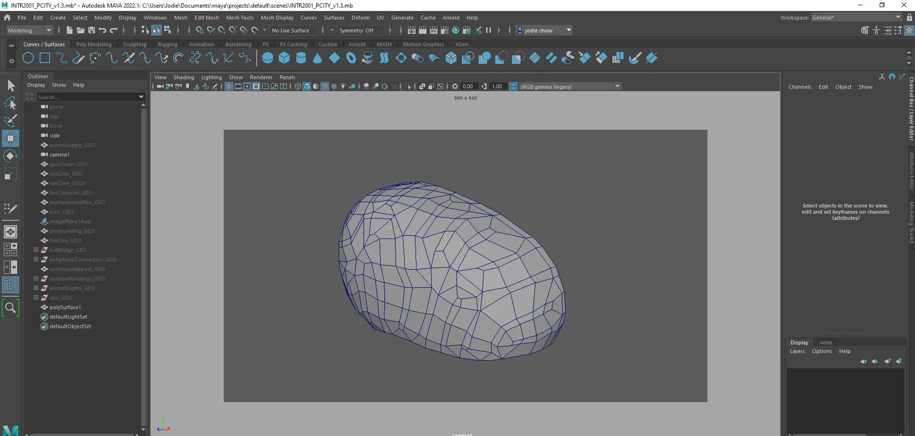Click the Revolve surface shelf icon
The height and width of the screenshot is (436, 915).
click(367, 58)
